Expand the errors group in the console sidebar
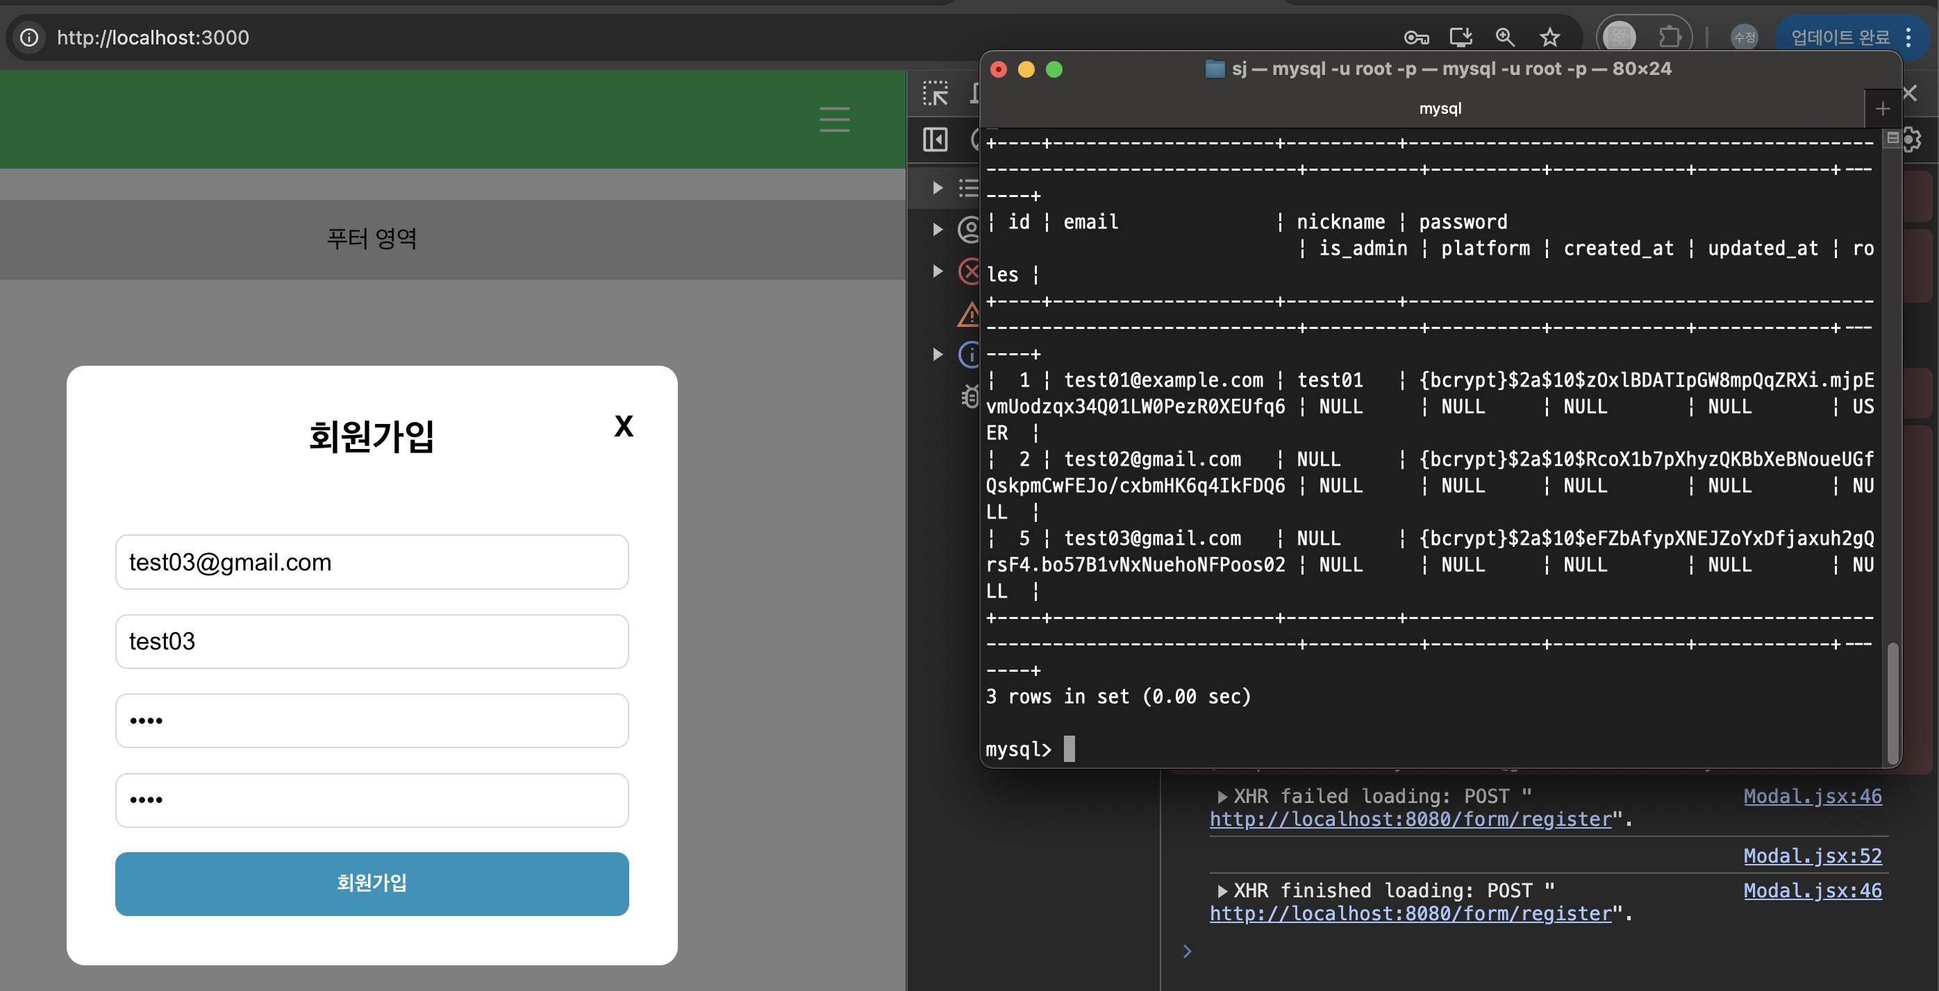 tap(938, 271)
